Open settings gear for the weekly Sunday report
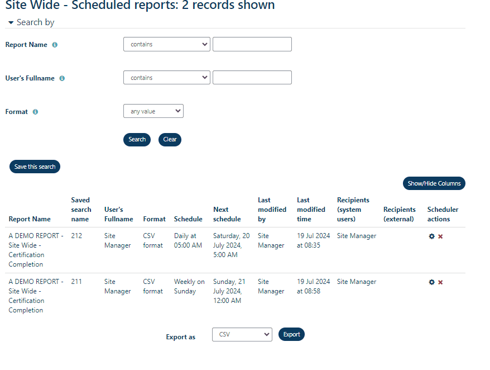The image size is (490, 370). [431, 282]
